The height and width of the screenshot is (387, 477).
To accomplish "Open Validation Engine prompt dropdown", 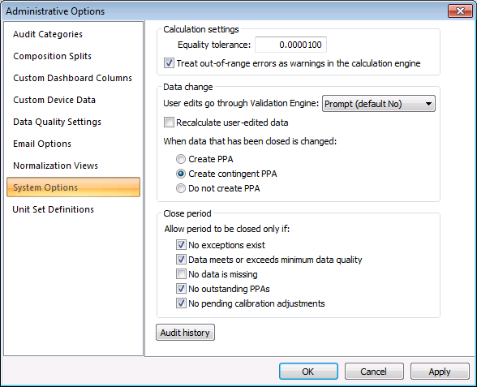I will pyautogui.click(x=378, y=104).
